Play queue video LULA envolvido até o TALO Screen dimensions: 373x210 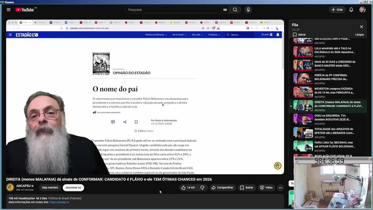(x=328, y=52)
